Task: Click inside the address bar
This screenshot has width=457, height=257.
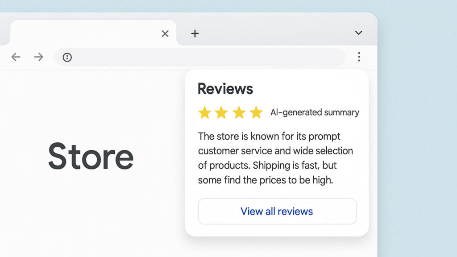Action: pos(201,57)
